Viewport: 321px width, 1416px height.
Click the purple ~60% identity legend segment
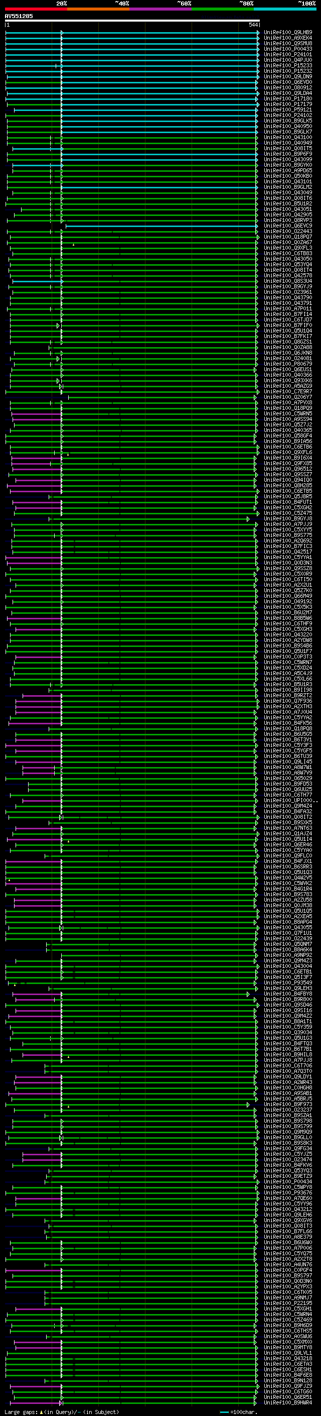[161, 9]
